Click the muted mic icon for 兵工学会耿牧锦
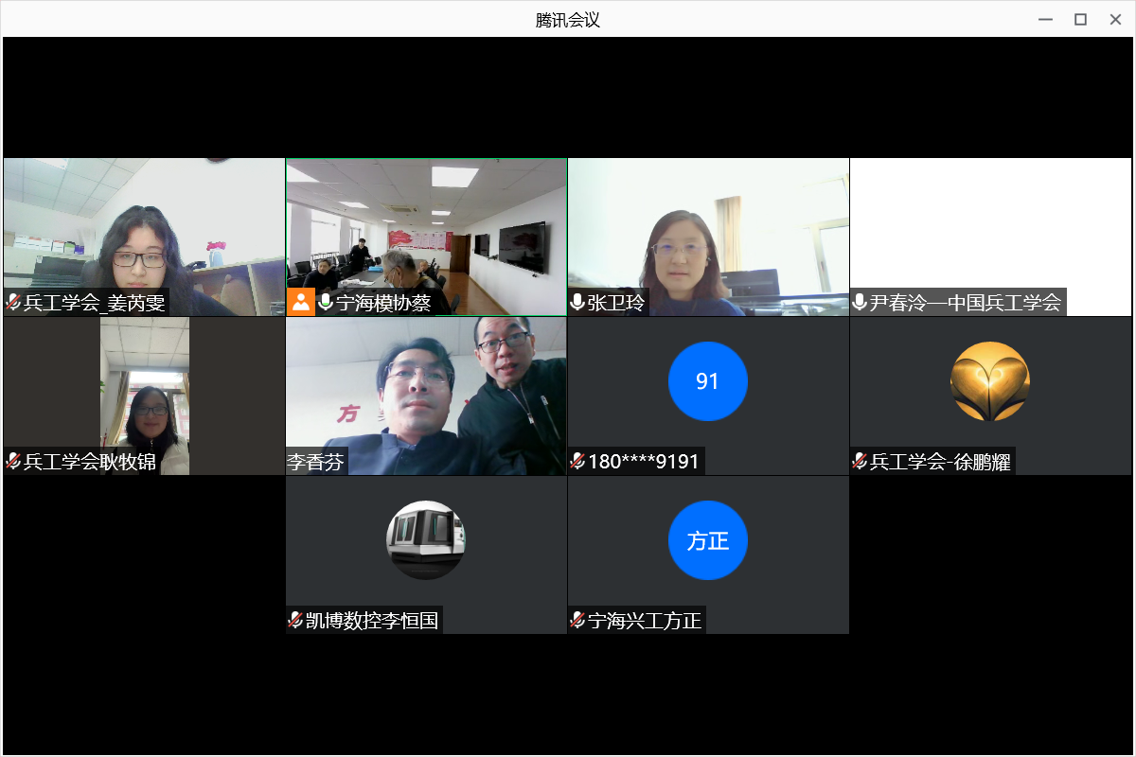The width and height of the screenshot is (1136, 757). 14,462
